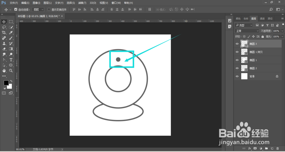Viewport: 285px width, 152px height.
Task: Select the Eyedropper tool
Action: tap(11, 33)
